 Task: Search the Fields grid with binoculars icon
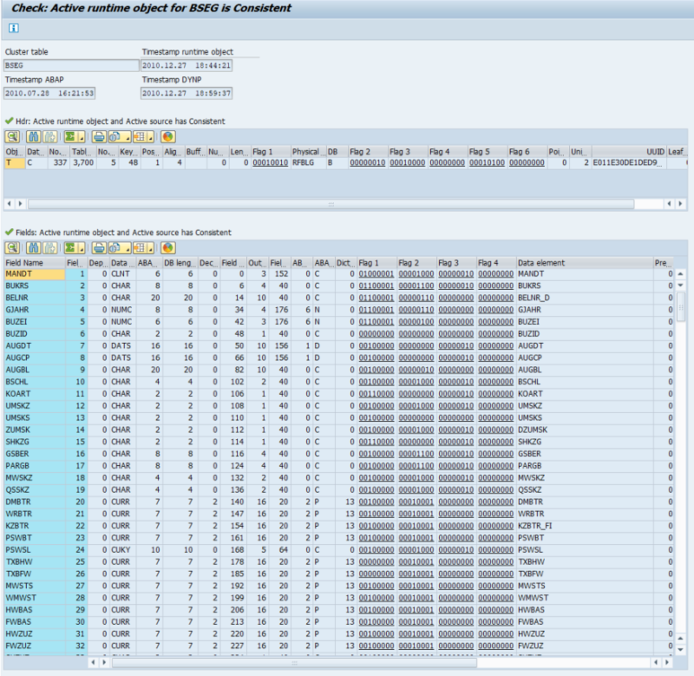33,249
